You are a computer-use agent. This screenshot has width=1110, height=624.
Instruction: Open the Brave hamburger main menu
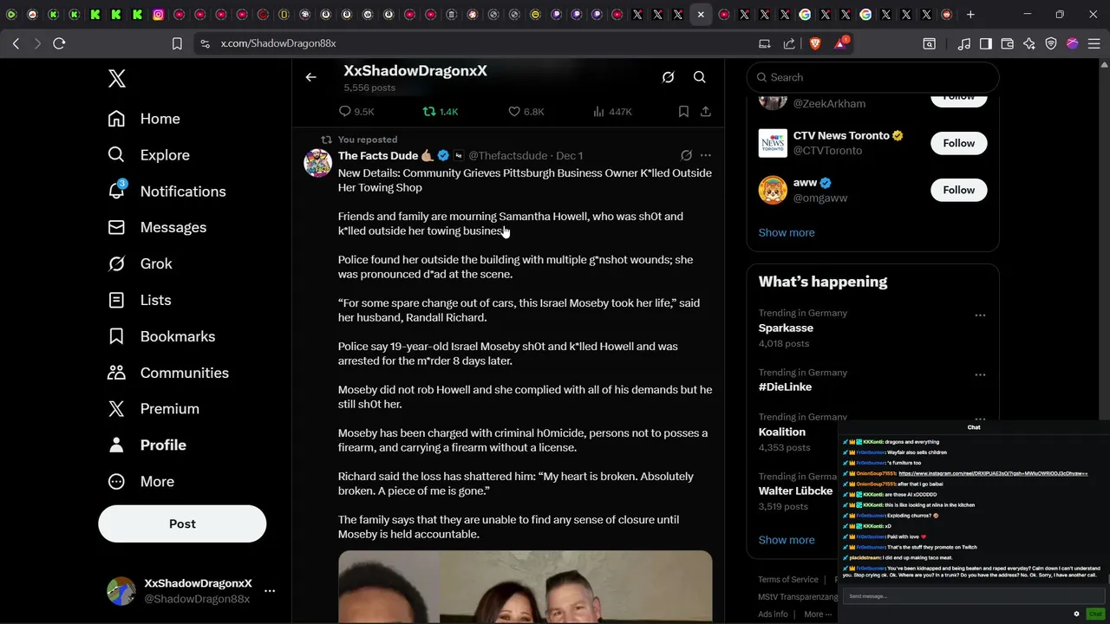click(1094, 43)
